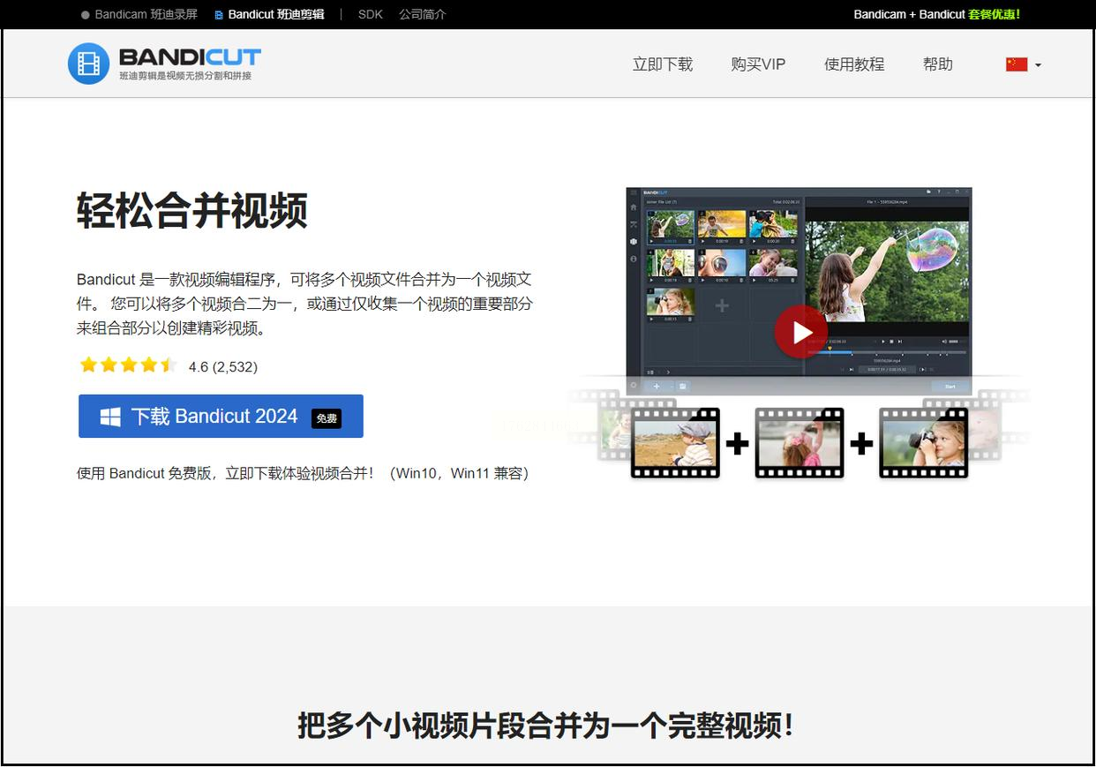
Task: Click the Bandicut film-reel logo icon
Action: [88, 64]
